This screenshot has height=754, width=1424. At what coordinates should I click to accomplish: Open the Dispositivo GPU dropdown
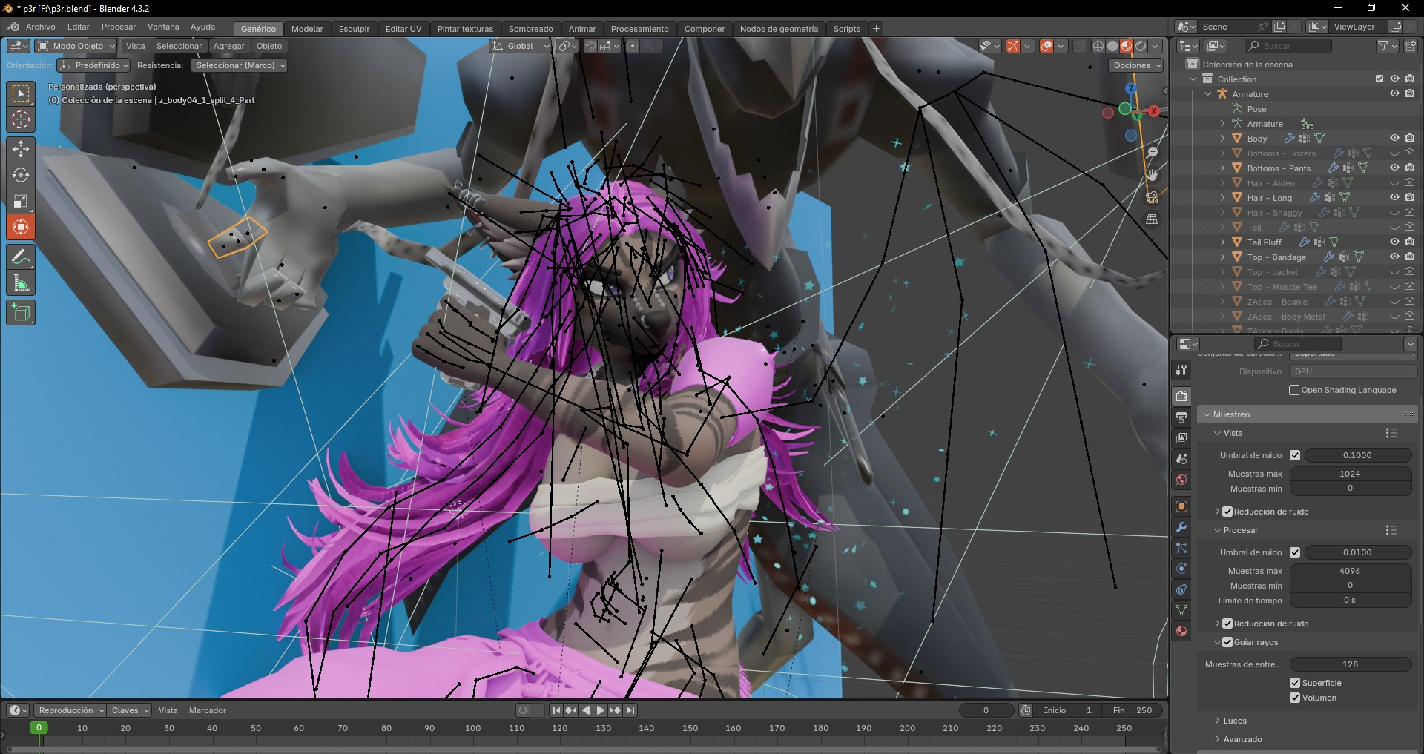[1352, 371]
